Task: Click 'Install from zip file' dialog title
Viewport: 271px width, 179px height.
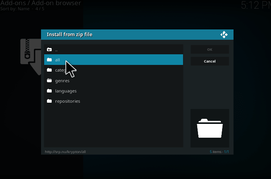Action: tap(69, 35)
